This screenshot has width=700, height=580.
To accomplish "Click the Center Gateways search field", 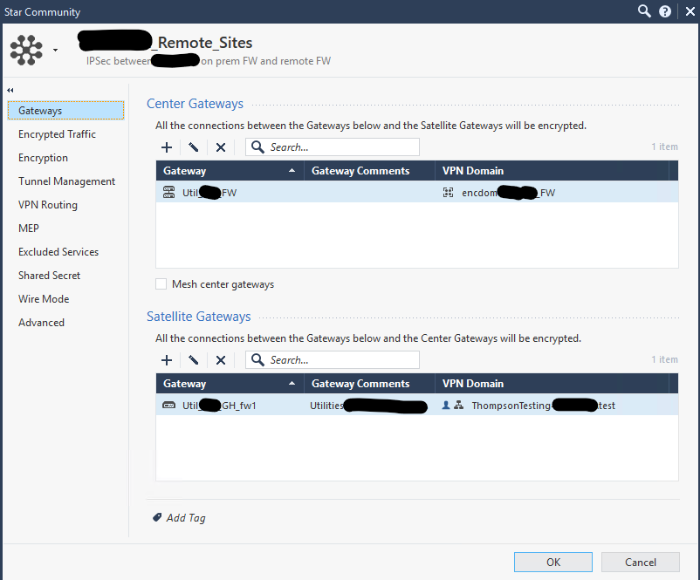I will [x=333, y=147].
